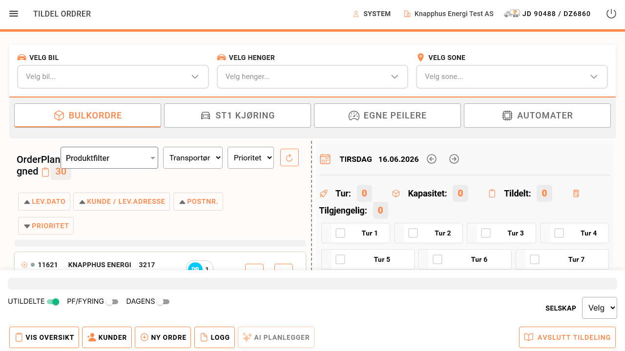
Task: Click the JD 90488 / DZ6860 vehicle label
Action: pos(557,14)
